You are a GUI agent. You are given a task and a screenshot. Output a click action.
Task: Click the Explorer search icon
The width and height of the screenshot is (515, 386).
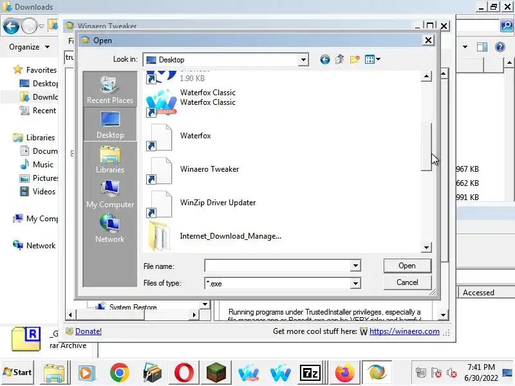click(507, 26)
